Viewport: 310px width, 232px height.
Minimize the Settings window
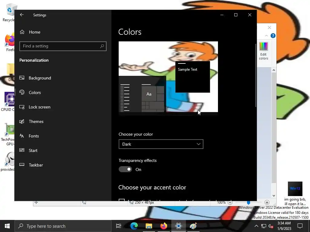coord(222,15)
